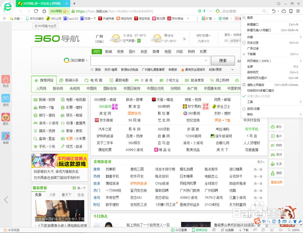Viewport: 303px width, 233px height.
Task: Expand the 工具 submenu
Action: pos(272,102)
